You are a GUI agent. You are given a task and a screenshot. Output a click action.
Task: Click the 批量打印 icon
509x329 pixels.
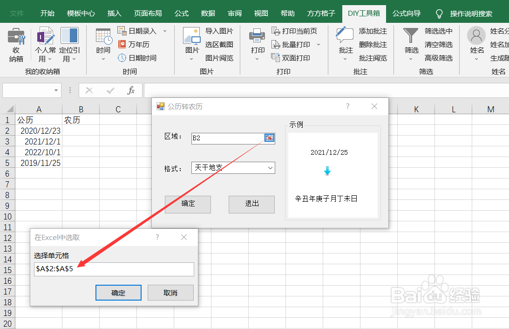(276, 44)
